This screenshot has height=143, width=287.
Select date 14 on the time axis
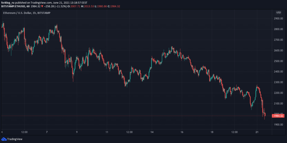(152, 132)
